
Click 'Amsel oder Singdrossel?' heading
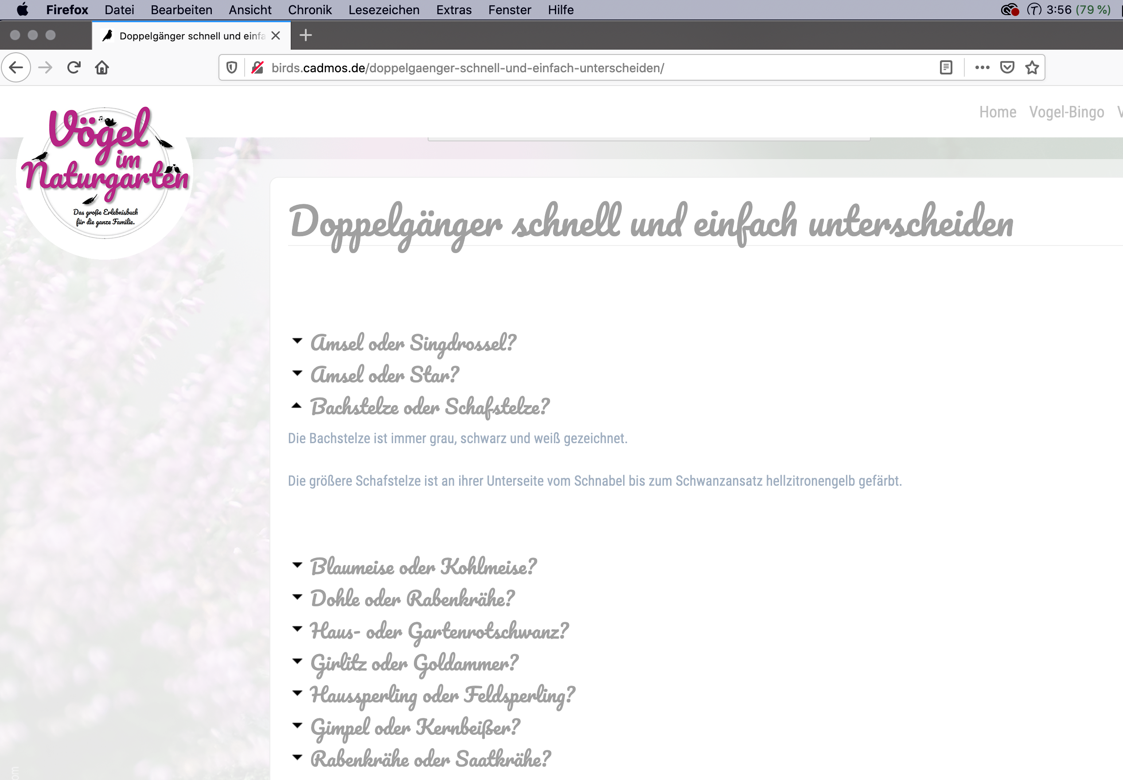(413, 343)
